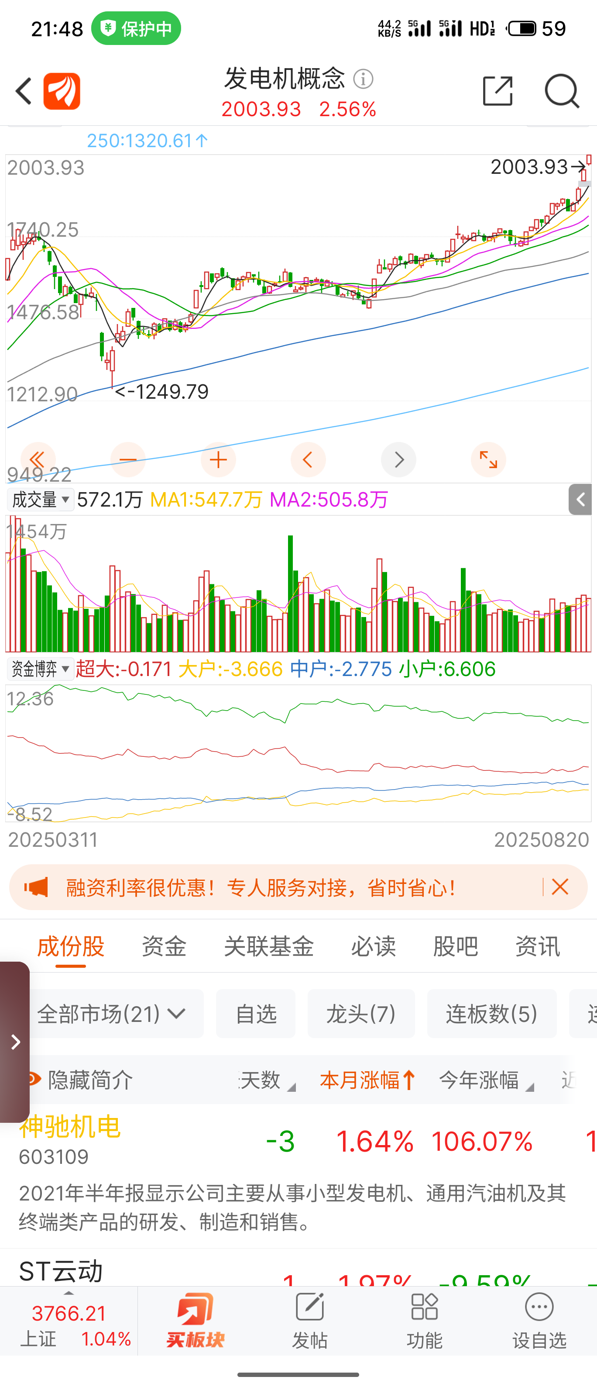The height and width of the screenshot is (1394, 597).
Task: Filter by 连板数(5)
Action: (x=491, y=1014)
